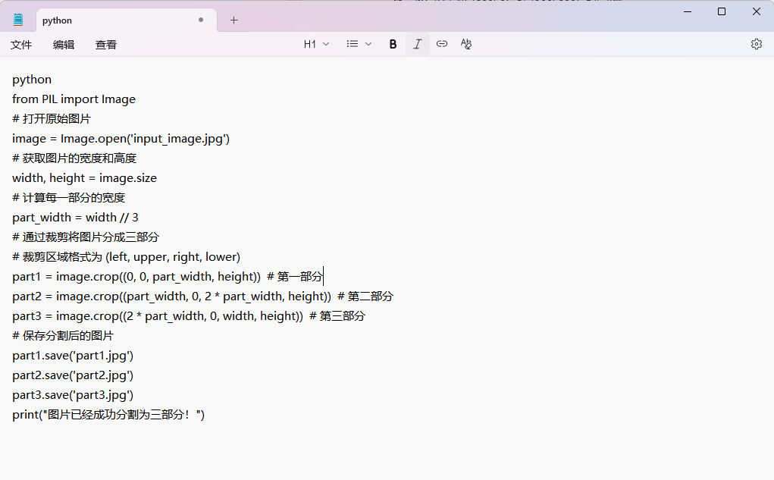
Task: Clear formatting using the eraser-text icon
Action: click(466, 44)
